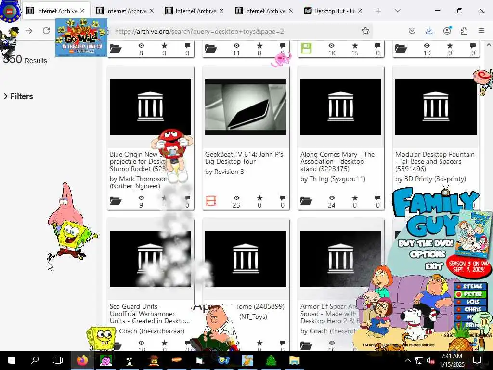Open Windows taskbar search
493x370 pixels.
(35, 360)
